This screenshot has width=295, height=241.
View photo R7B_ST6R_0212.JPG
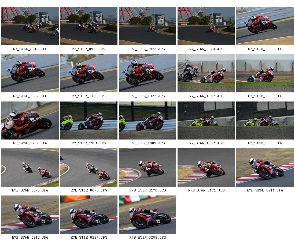(x=30, y=215)
